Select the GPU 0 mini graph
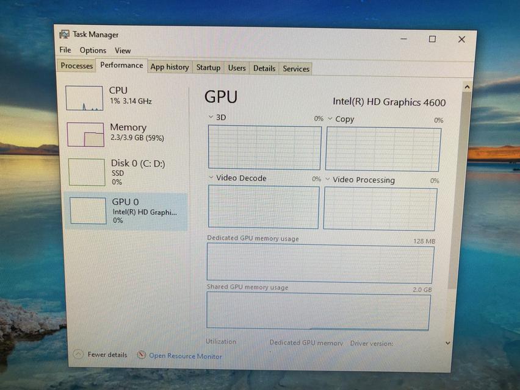The height and width of the screenshot is (390, 520). [88, 211]
